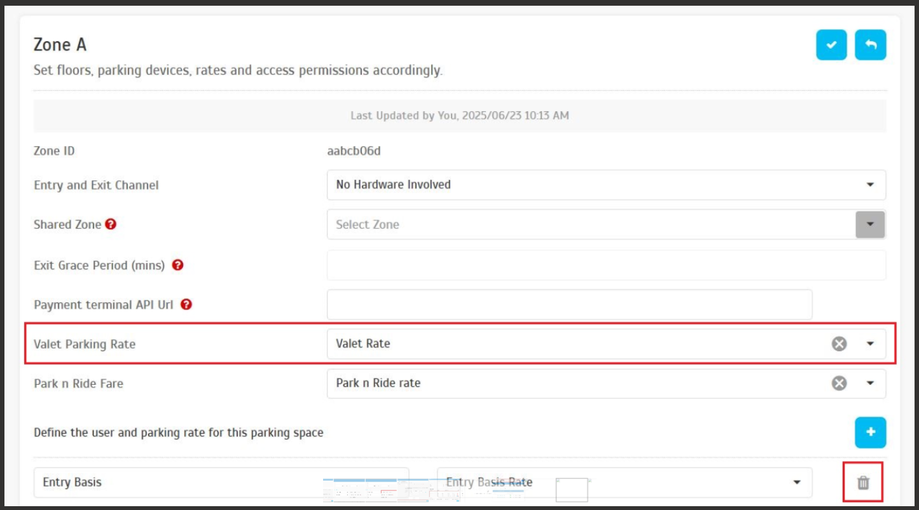This screenshot has width=919, height=510.
Task: Click the Exit Grace Period help icon
Action: (x=177, y=265)
